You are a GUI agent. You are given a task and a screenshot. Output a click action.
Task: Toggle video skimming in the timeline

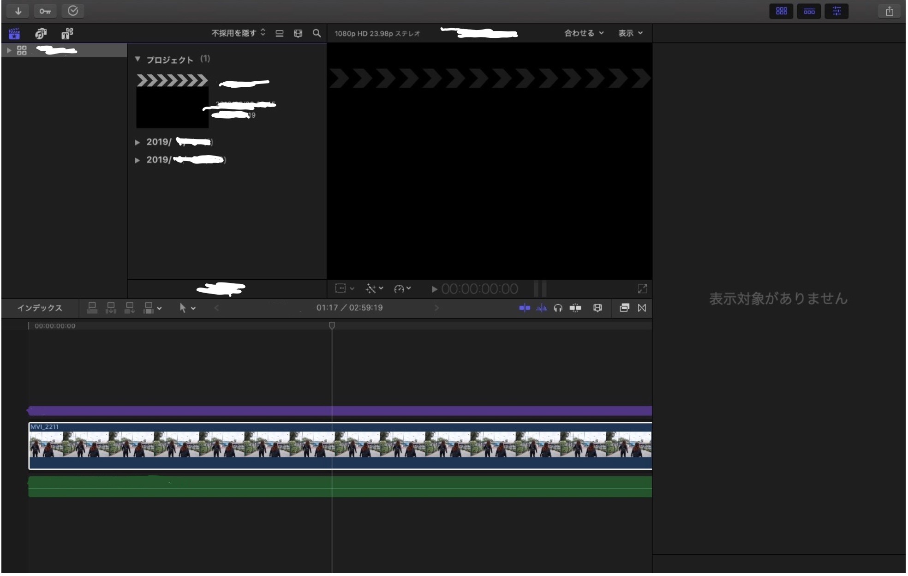(525, 308)
